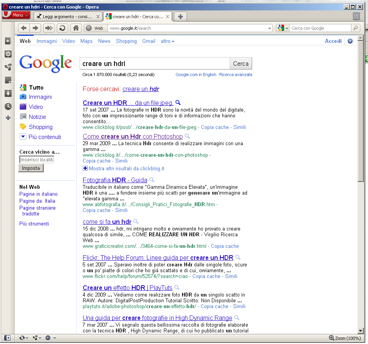
Task: Toggle the side panel button in status bar
Action: [7, 338]
